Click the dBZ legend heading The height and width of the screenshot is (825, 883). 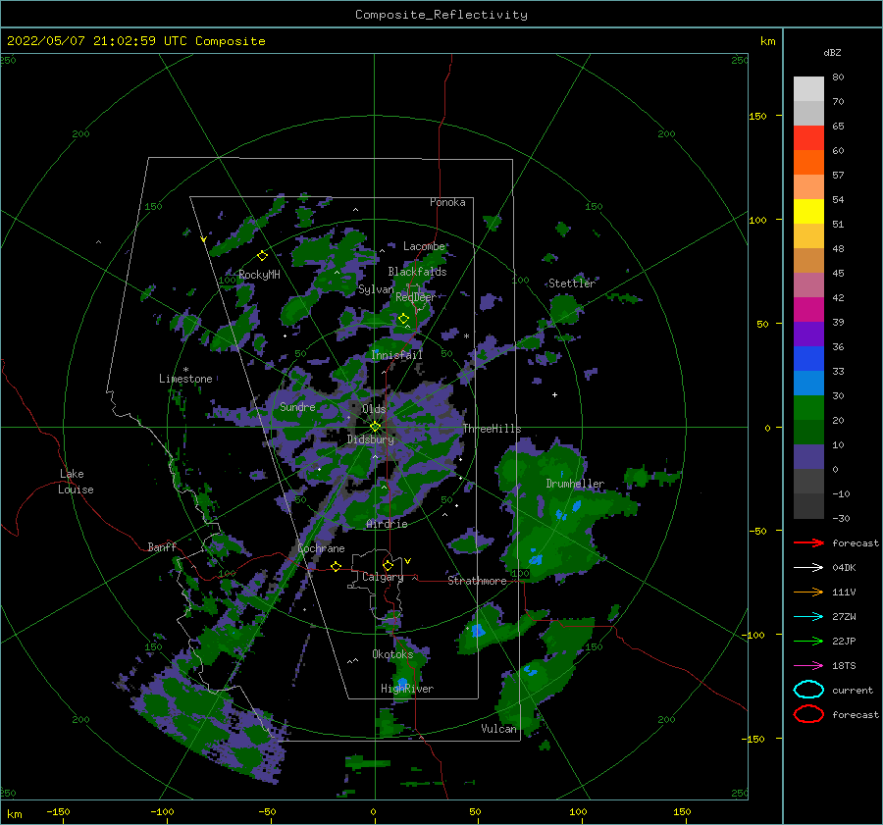(x=832, y=52)
